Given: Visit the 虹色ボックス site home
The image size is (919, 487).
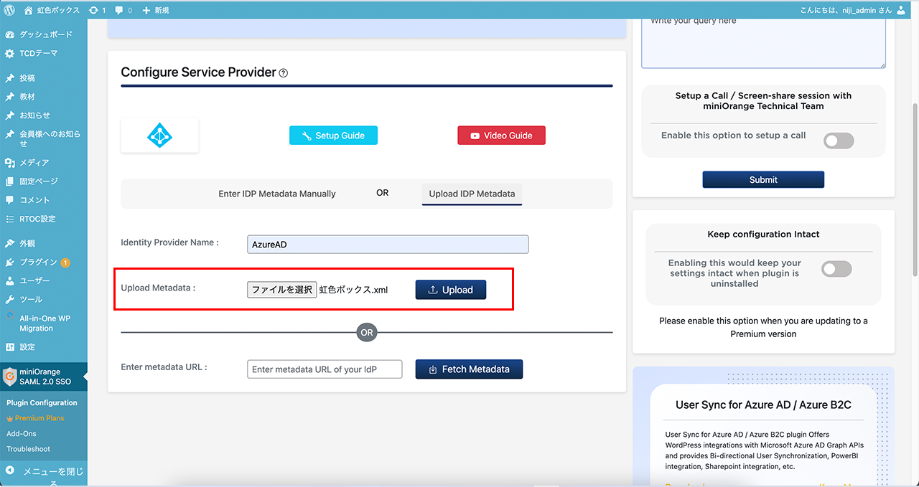Looking at the screenshot, I should tap(52, 10).
